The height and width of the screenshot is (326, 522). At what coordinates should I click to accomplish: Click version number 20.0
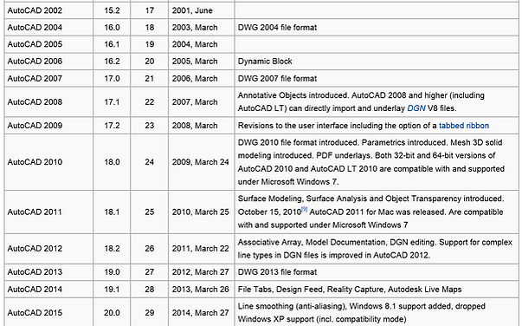point(112,313)
